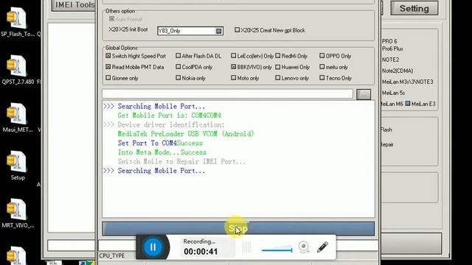The height and width of the screenshot is (265, 472).
Task: Enable RedMi Only checkbox
Action: (278, 56)
